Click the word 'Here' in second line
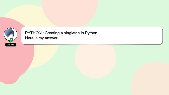Image resolution: width=169 pixels, height=95 pixels. 29,38
